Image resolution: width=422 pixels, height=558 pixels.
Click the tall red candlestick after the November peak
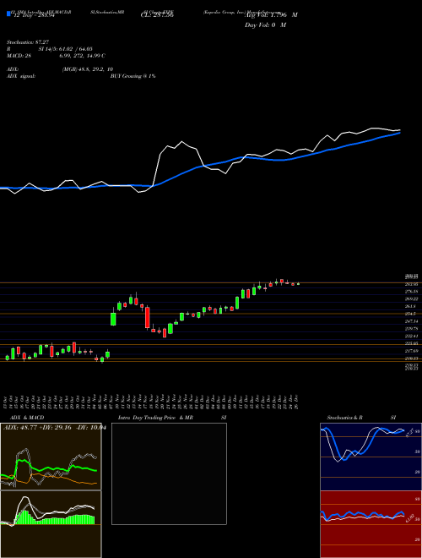147,318
